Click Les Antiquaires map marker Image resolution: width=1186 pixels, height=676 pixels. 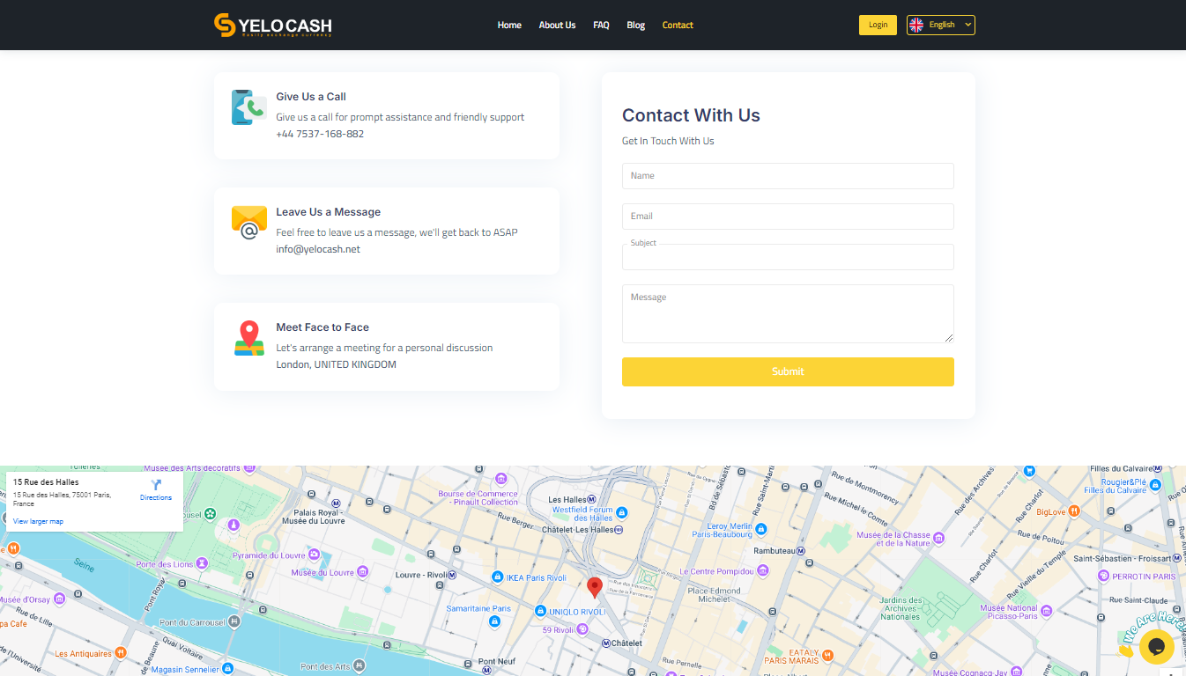click(x=121, y=653)
